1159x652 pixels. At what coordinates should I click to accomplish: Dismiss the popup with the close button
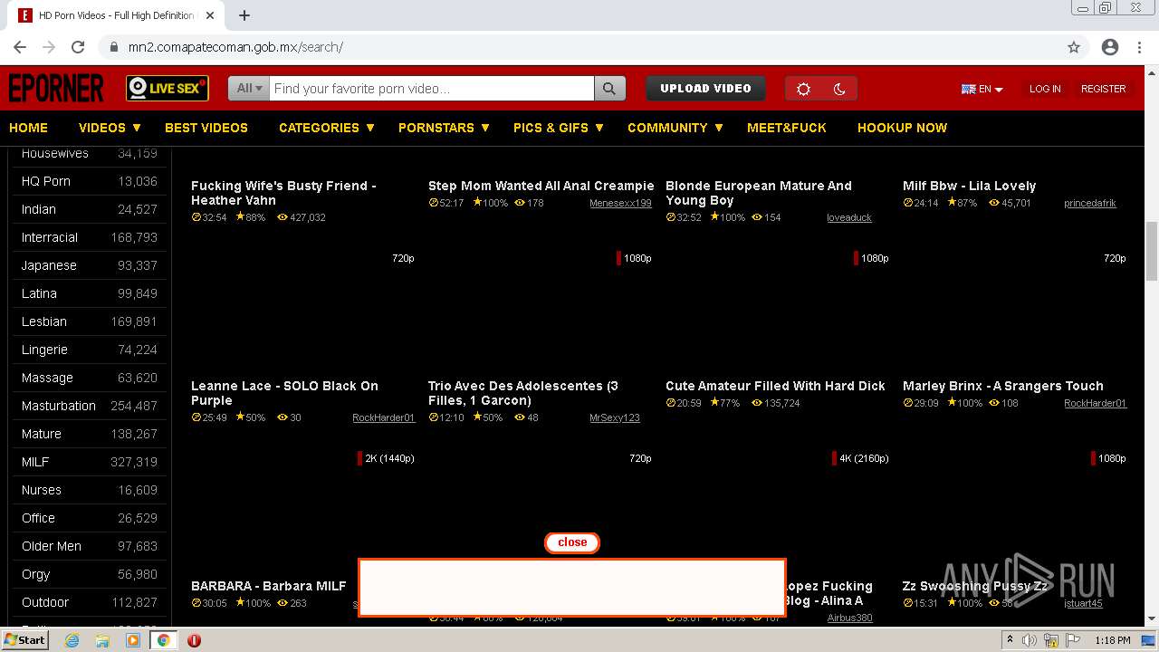(572, 542)
